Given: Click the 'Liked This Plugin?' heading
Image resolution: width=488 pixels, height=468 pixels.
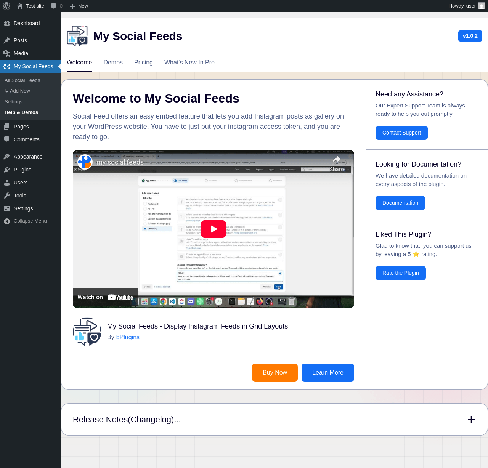Looking at the screenshot, I should [x=403, y=234].
